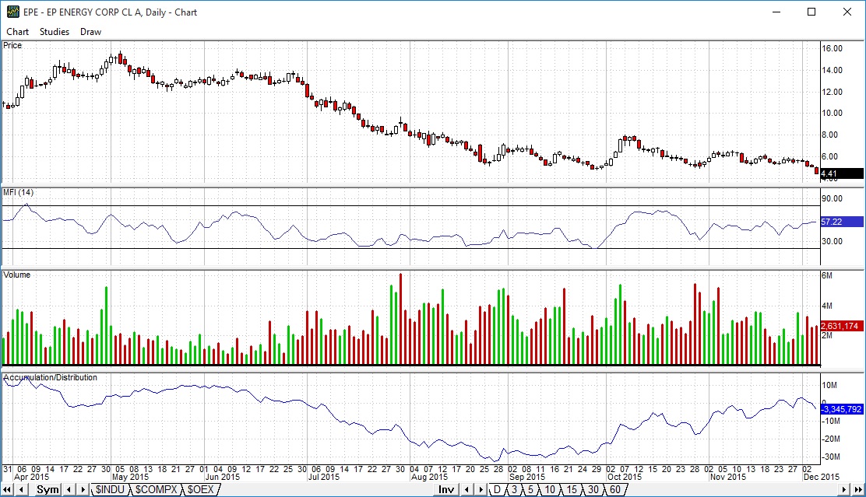Click the EPE chart application icon in title bar

(12, 12)
